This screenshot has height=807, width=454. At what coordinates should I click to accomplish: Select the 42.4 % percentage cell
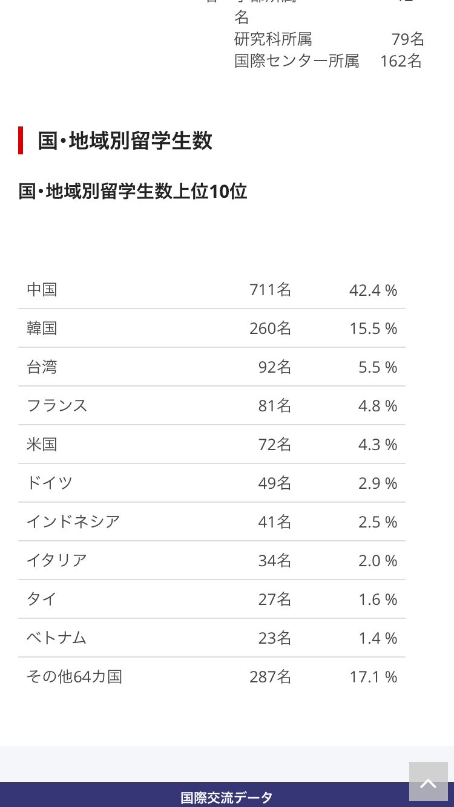coord(373,290)
